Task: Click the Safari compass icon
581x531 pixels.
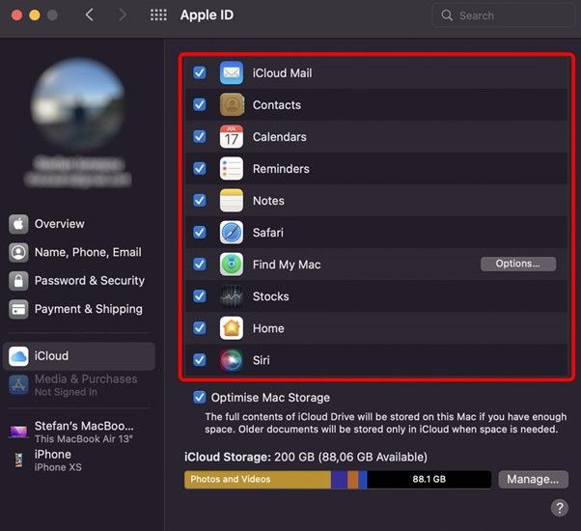Action: pos(231,233)
